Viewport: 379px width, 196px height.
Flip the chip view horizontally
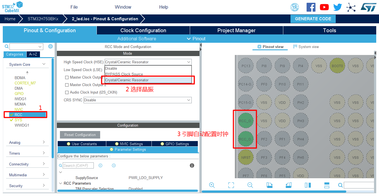[308, 185]
